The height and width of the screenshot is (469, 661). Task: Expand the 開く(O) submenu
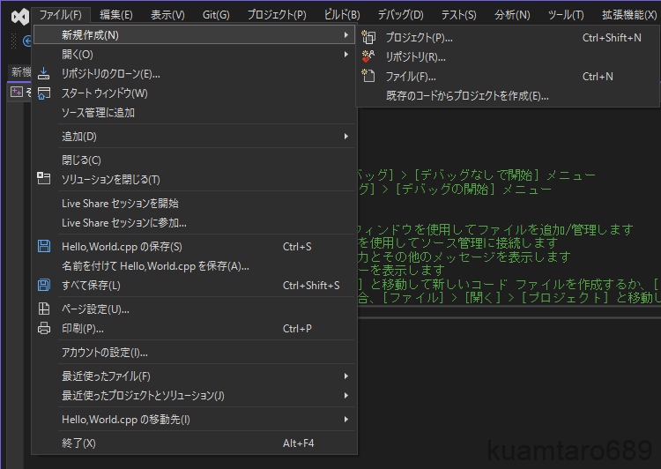click(x=194, y=55)
